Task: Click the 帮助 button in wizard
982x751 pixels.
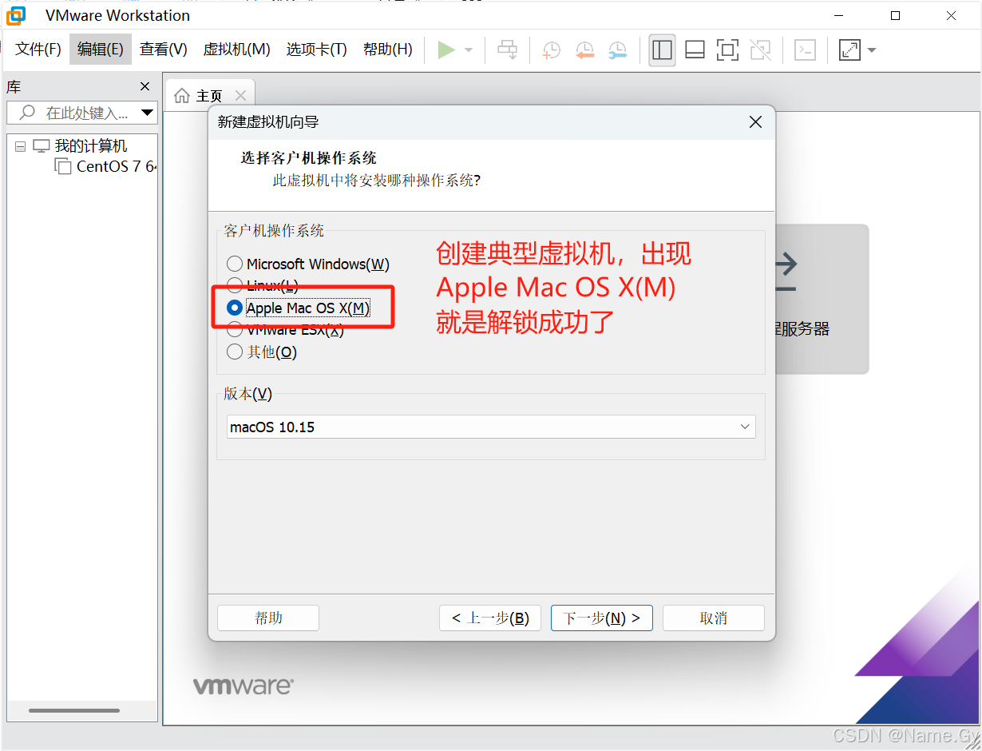Action: (268, 618)
